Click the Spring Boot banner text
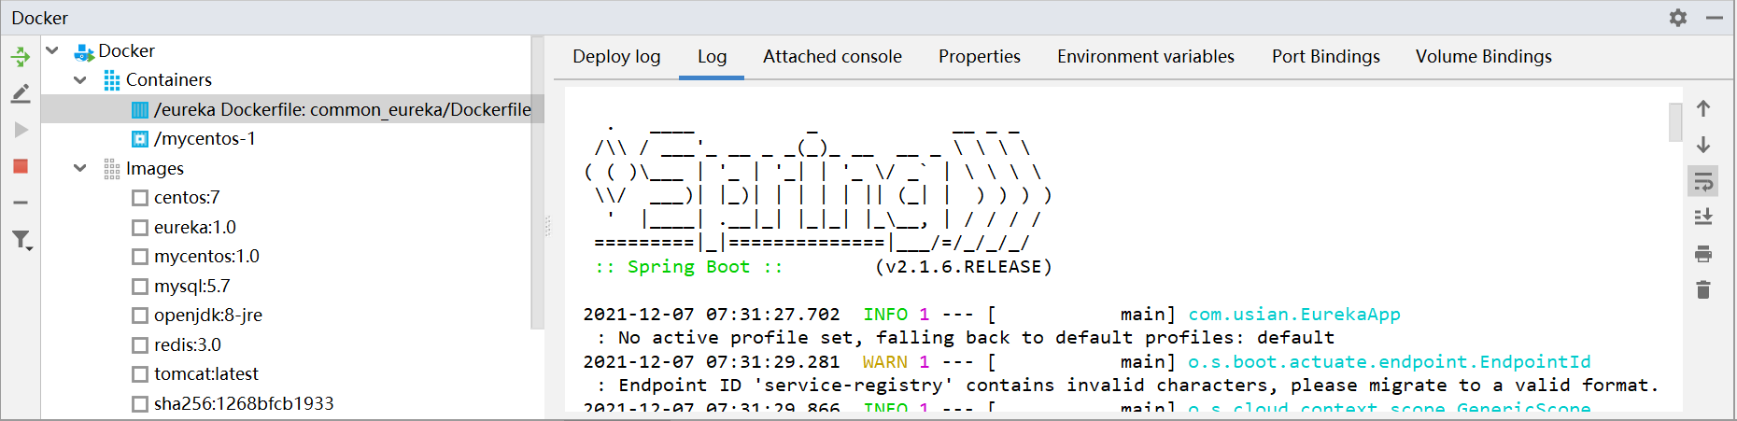 tap(689, 267)
